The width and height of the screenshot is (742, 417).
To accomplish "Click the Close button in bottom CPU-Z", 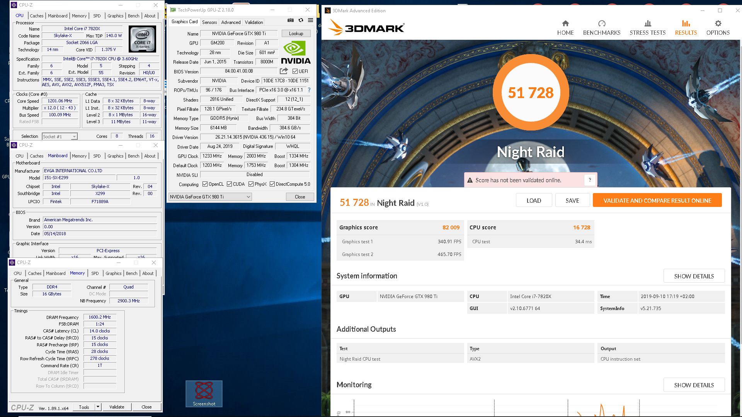I will 146,407.
